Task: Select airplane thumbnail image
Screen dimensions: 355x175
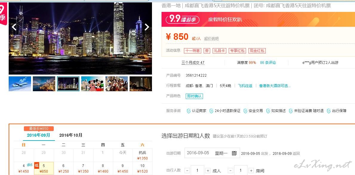Action: pos(20,84)
